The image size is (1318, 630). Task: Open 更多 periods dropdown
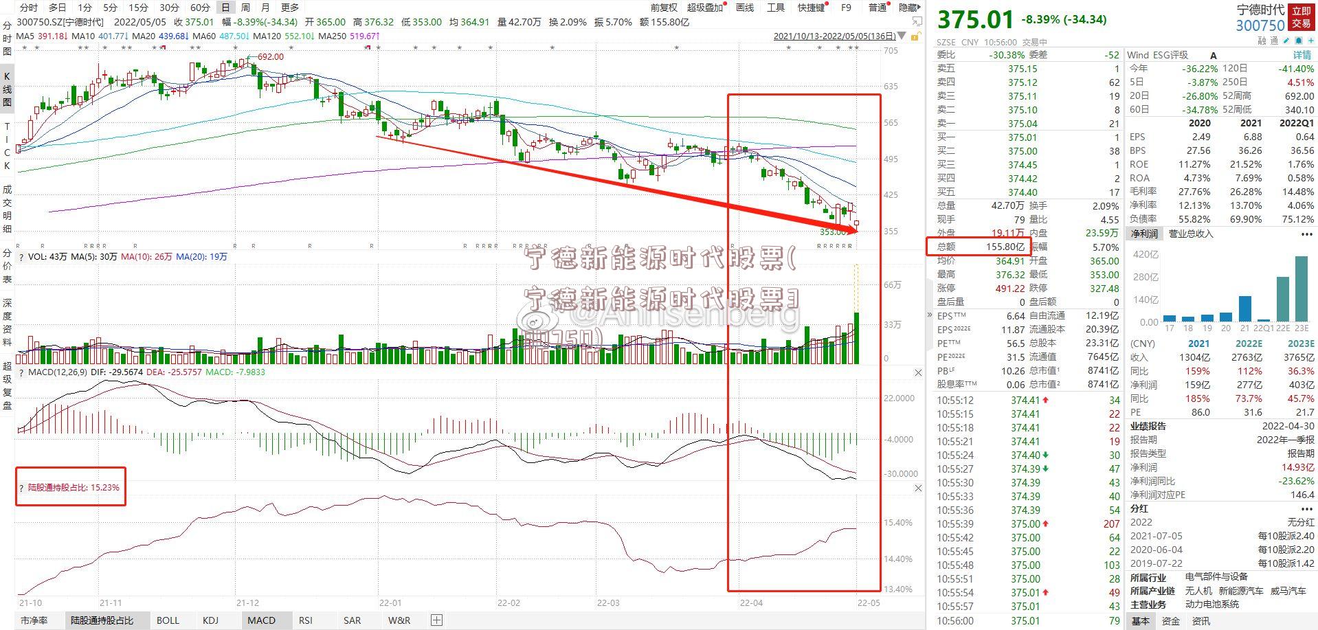[290, 8]
